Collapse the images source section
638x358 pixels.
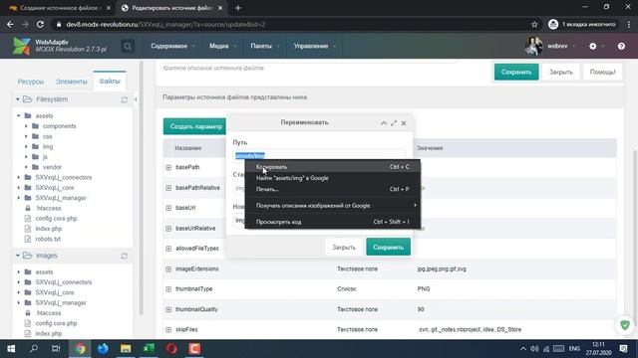18,256
